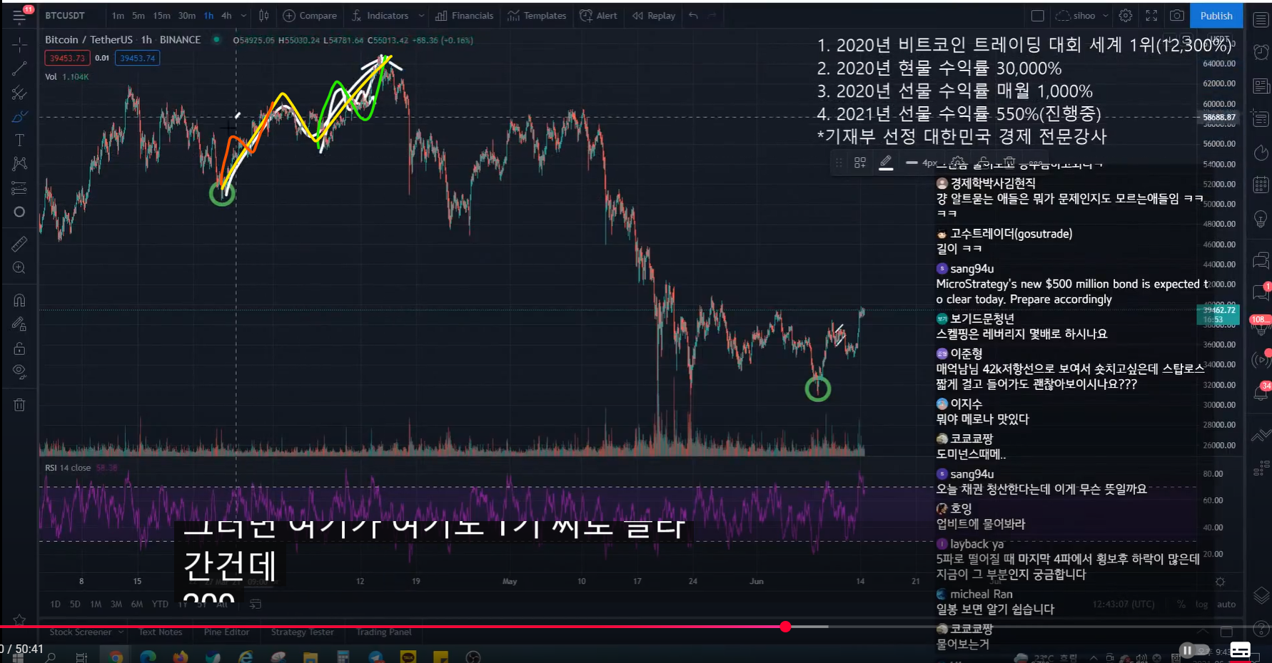The width and height of the screenshot is (1272, 663).
Task: Open drawing toolbar templates icon
Action: 860,163
